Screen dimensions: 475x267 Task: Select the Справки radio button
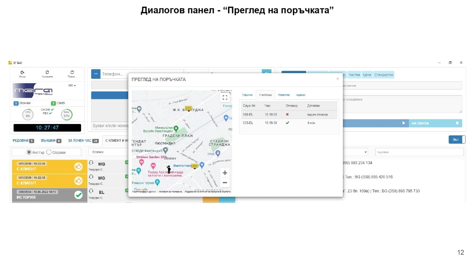(49, 152)
